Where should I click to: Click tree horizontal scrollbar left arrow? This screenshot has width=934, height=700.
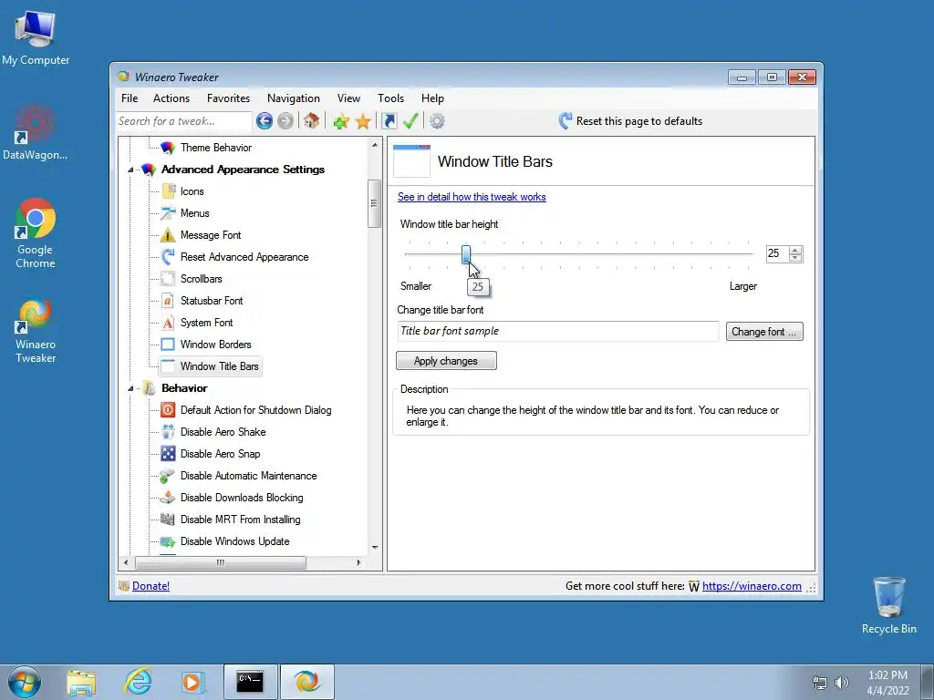126,562
